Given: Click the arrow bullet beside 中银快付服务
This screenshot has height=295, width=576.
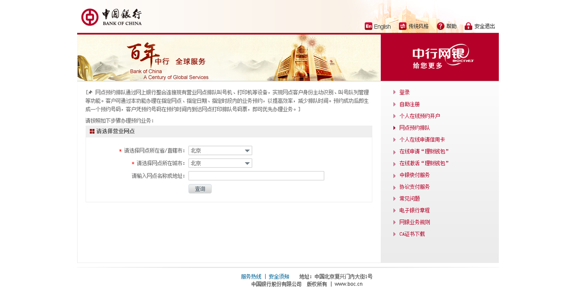Looking at the screenshot, I should (x=394, y=175).
